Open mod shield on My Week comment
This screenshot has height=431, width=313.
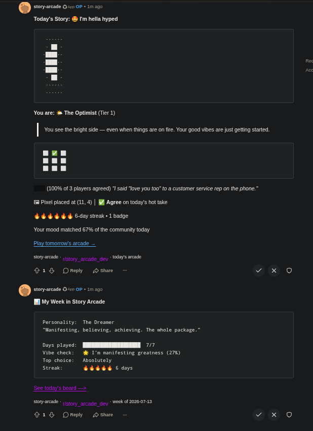point(289,415)
